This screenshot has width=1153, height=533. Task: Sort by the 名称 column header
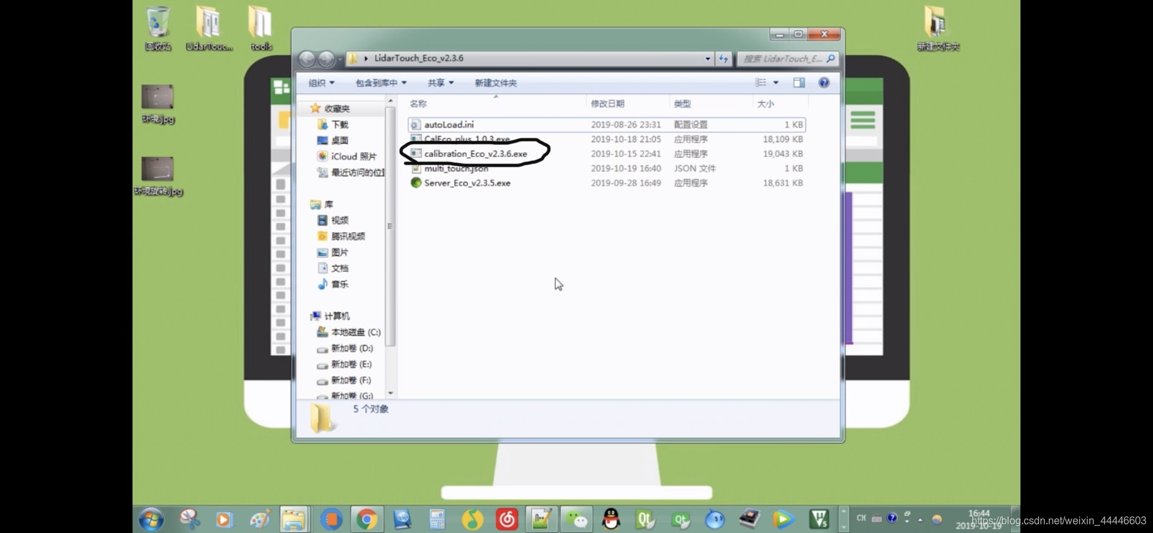(x=495, y=104)
